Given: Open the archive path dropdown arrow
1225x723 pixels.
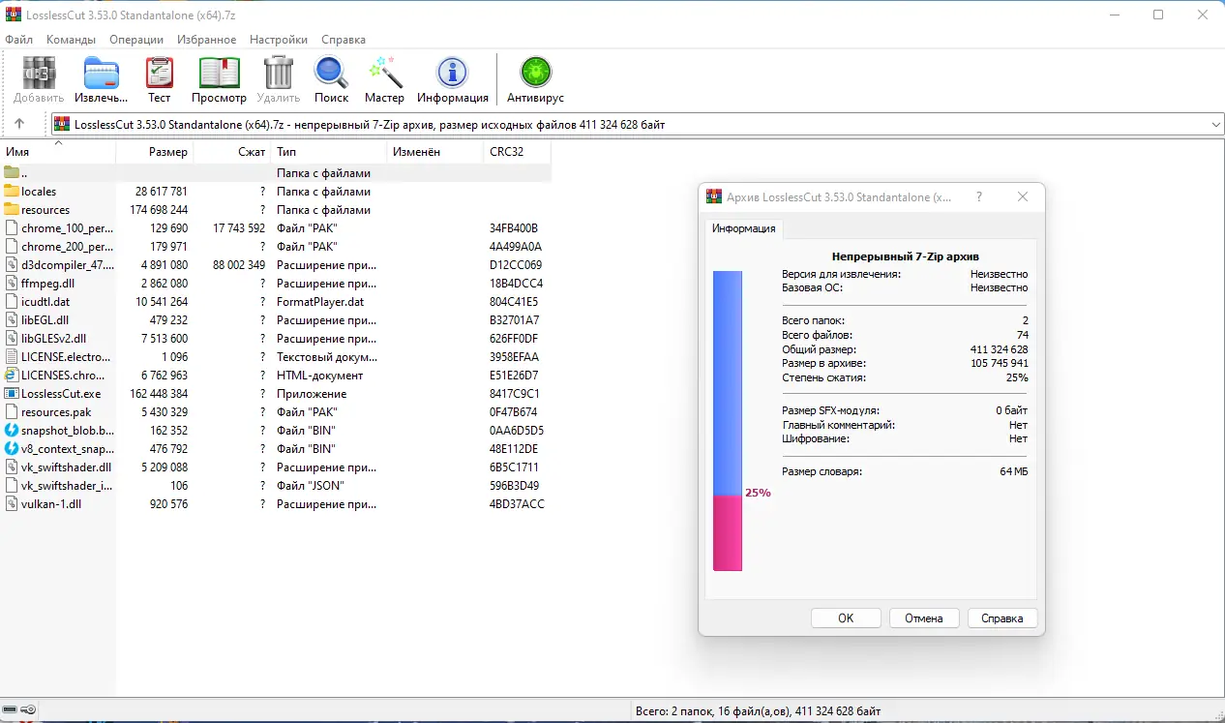Looking at the screenshot, I should (x=1216, y=124).
